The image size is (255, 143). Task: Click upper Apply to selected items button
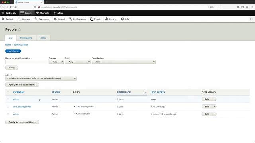tap(22, 85)
